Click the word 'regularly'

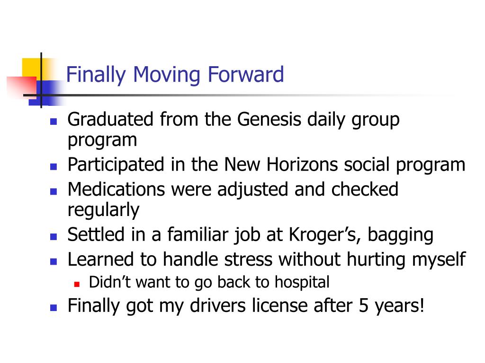(x=103, y=210)
